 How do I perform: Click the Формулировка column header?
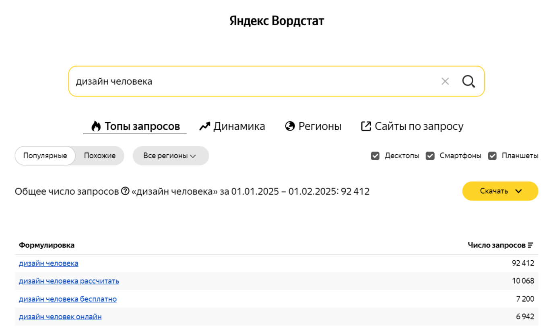click(x=47, y=245)
